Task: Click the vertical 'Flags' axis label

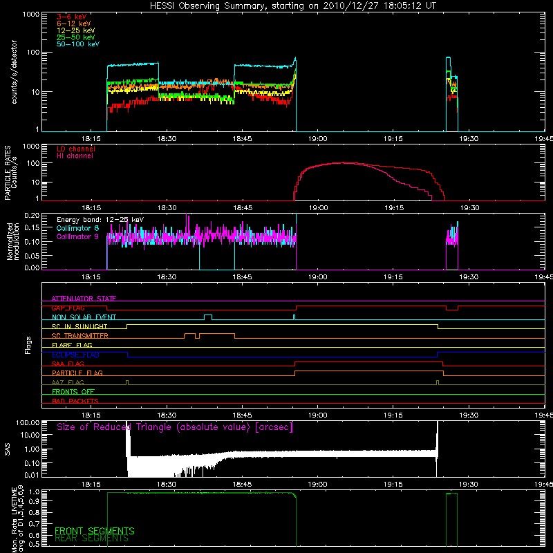Action: [x=28, y=345]
